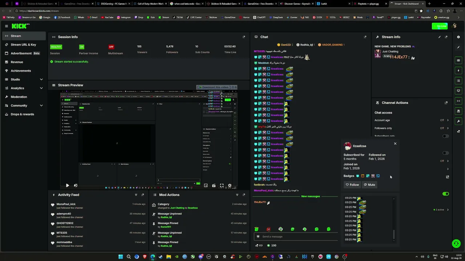
Task: Click the ilzaalizaa name in user card
Action: coord(360,146)
